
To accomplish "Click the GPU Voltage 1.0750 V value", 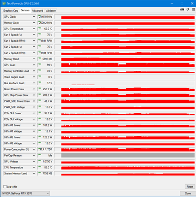I will [x=45, y=162].
